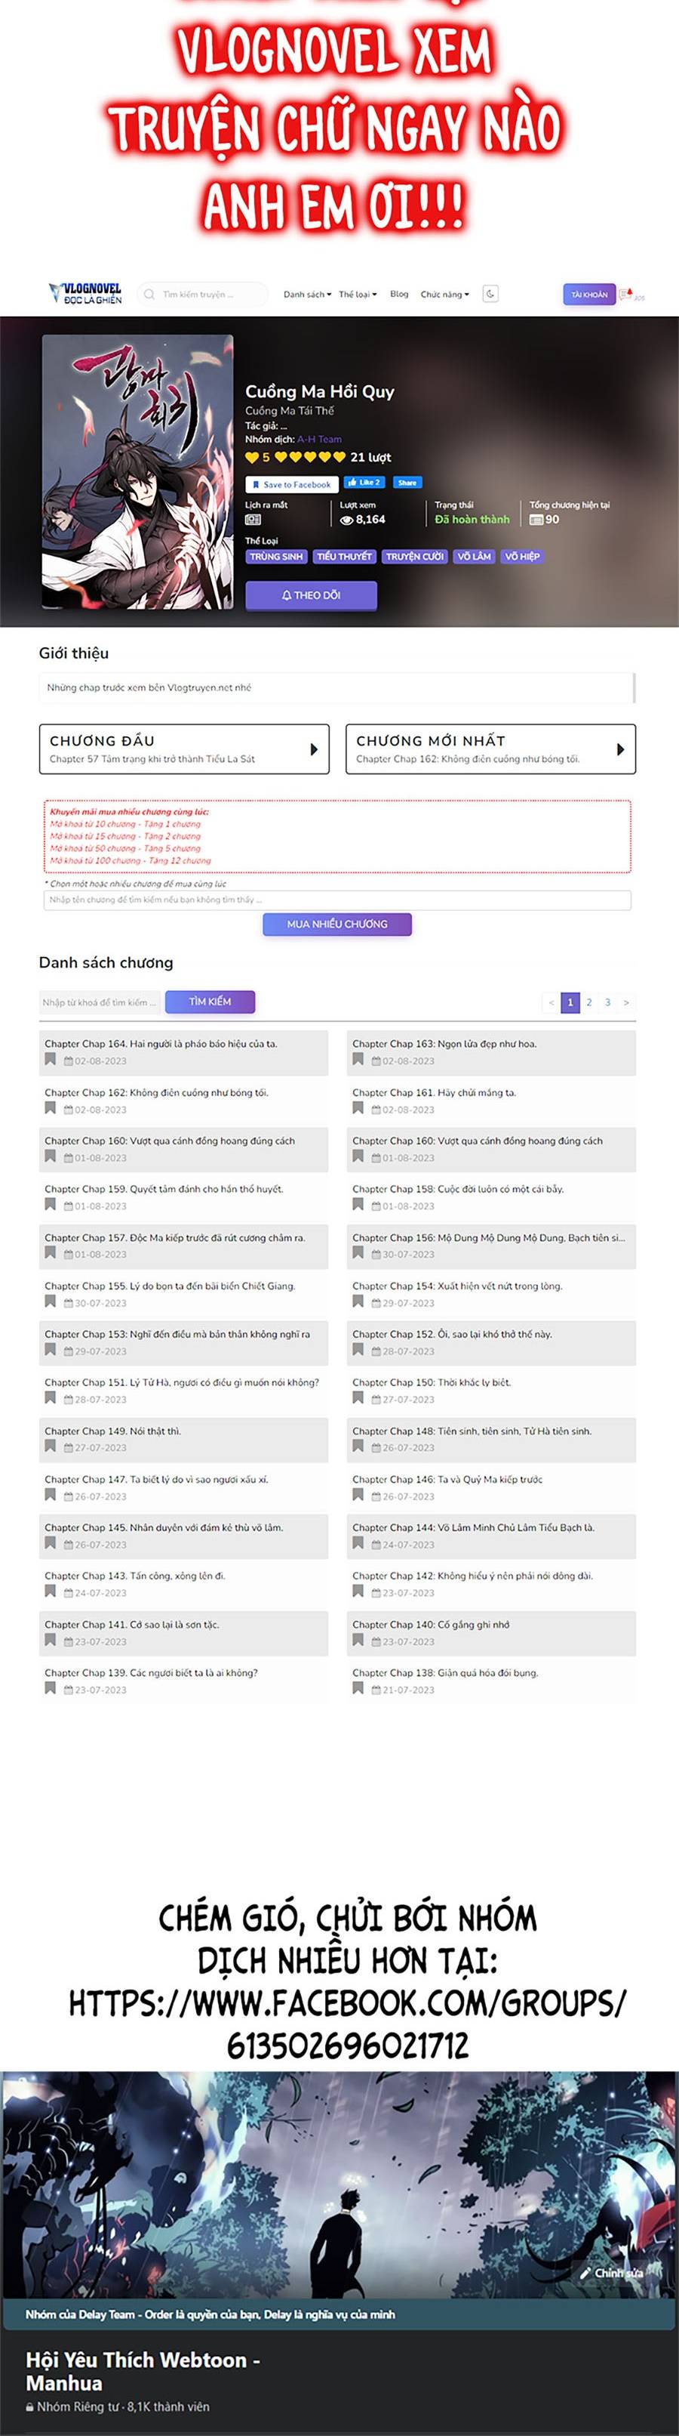Viewport: 679px width, 2436px height.
Task: Click the search magnifier icon
Action: pos(149,294)
